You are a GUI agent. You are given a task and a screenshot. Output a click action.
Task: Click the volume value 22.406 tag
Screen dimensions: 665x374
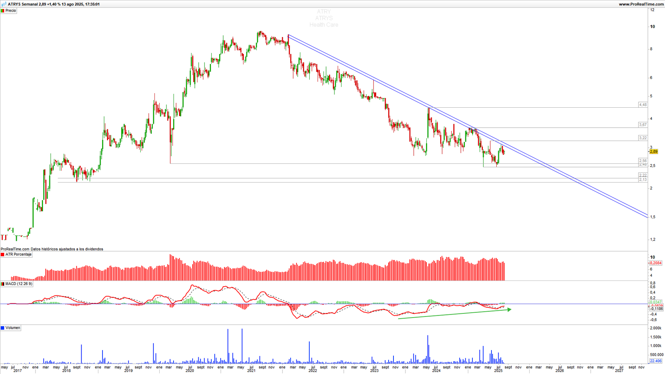pyautogui.click(x=656, y=361)
